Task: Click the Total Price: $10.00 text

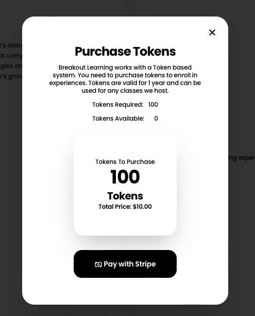Action: point(125,207)
